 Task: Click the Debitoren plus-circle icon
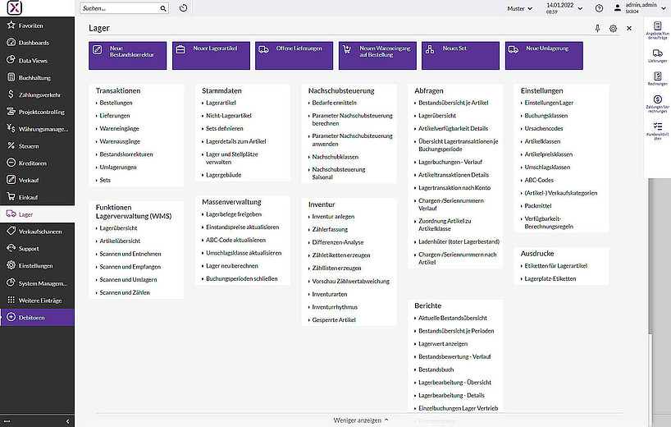point(11,317)
